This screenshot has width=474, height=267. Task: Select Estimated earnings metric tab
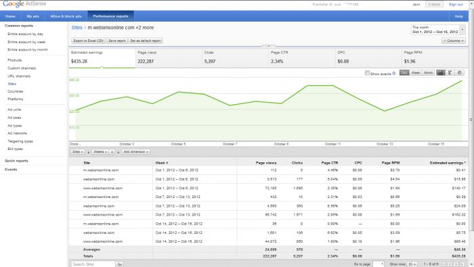click(x=102, y=57)
